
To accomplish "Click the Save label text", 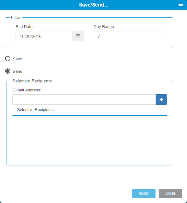I will pyautogui.click(x=17, y=59).
